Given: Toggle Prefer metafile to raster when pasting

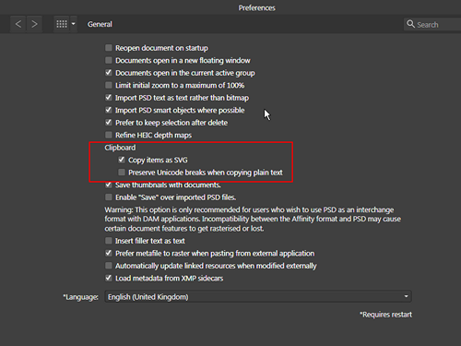Looking at the screenshot, I should click(109, 253).
